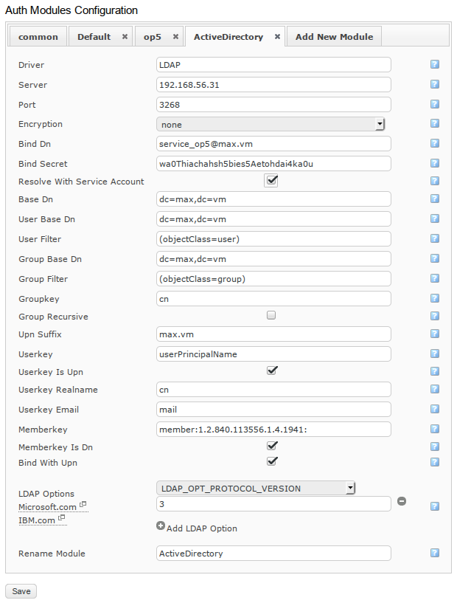Click the Rename Module input field

click(x=273, y=554)
